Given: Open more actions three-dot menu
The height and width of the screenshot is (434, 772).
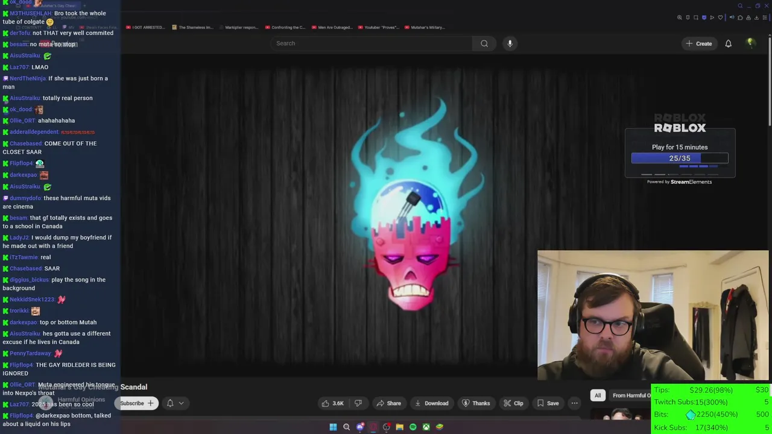Looking at the screenshot, I should [574, 403].
